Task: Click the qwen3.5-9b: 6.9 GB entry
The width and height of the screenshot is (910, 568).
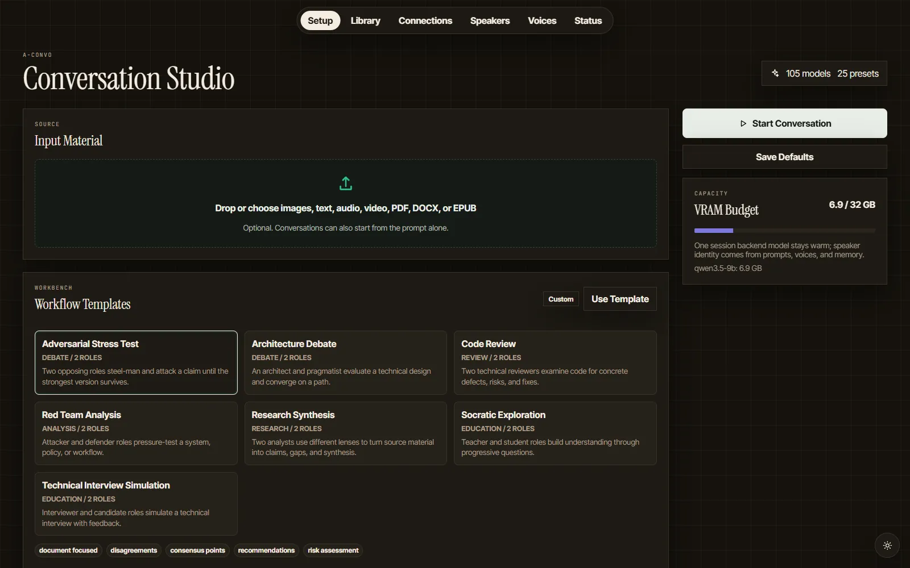Action: [728, 268]
